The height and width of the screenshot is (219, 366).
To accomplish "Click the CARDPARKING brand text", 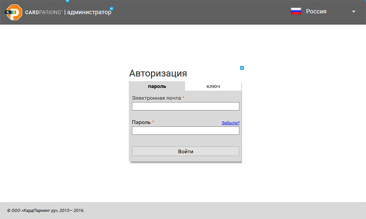I will (x=43, y=12).
